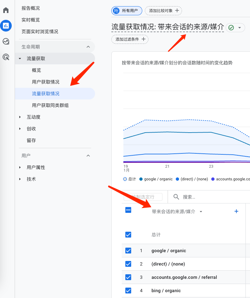Click the google / organic legend color dot
250x298 pixels.
click(141, 179)
